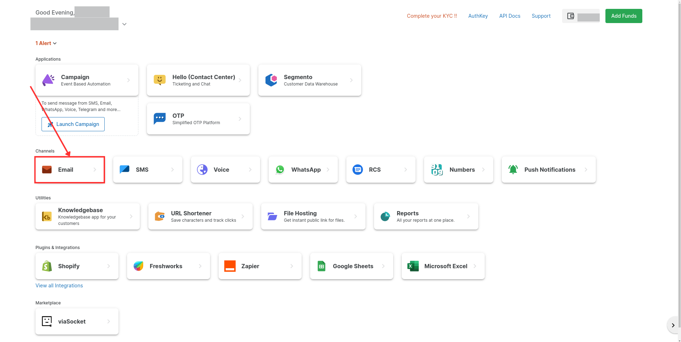Open Hello (Contact Center) application title
This screenshot has height=342, width=681.
pyautogui.click(x=204, y=77)
